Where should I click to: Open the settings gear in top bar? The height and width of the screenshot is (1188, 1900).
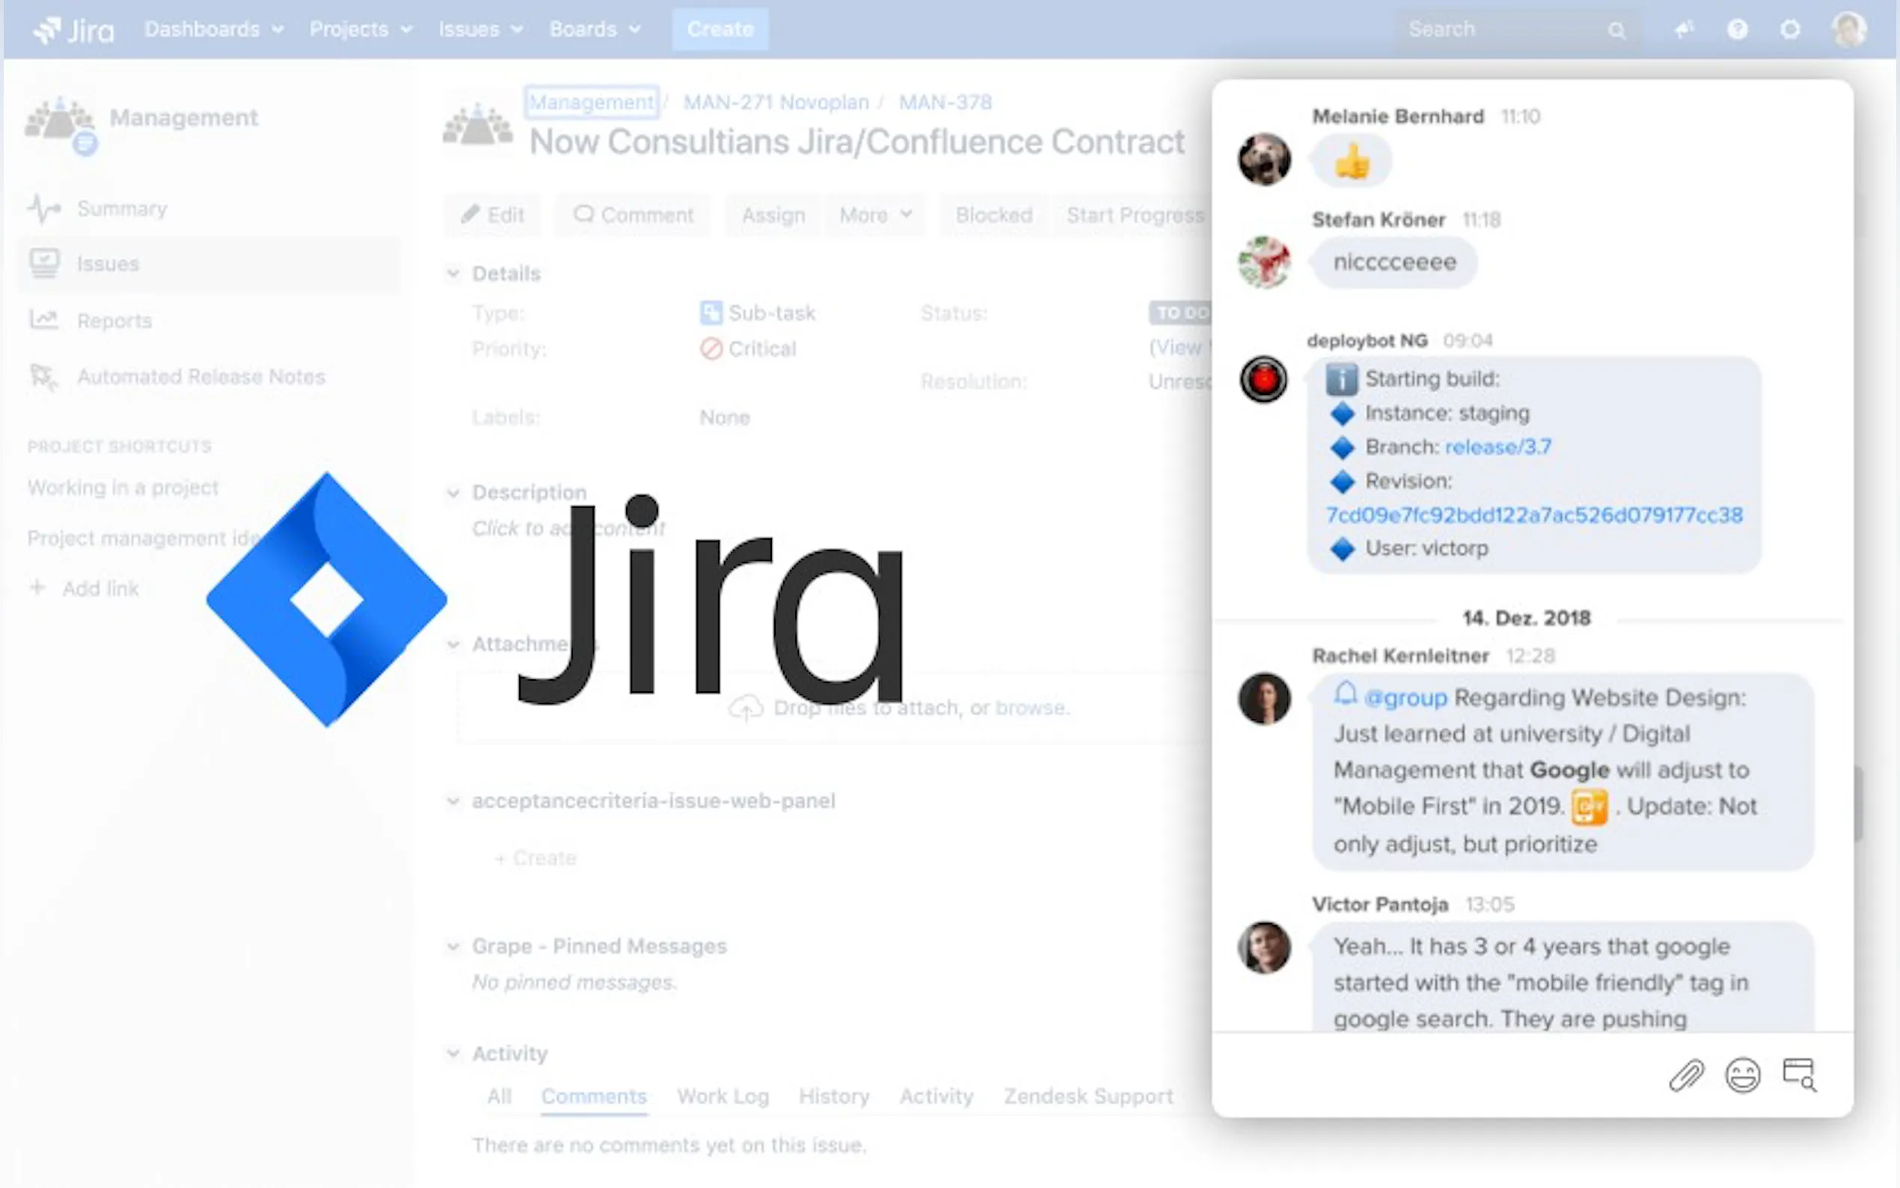[1790, 30]
